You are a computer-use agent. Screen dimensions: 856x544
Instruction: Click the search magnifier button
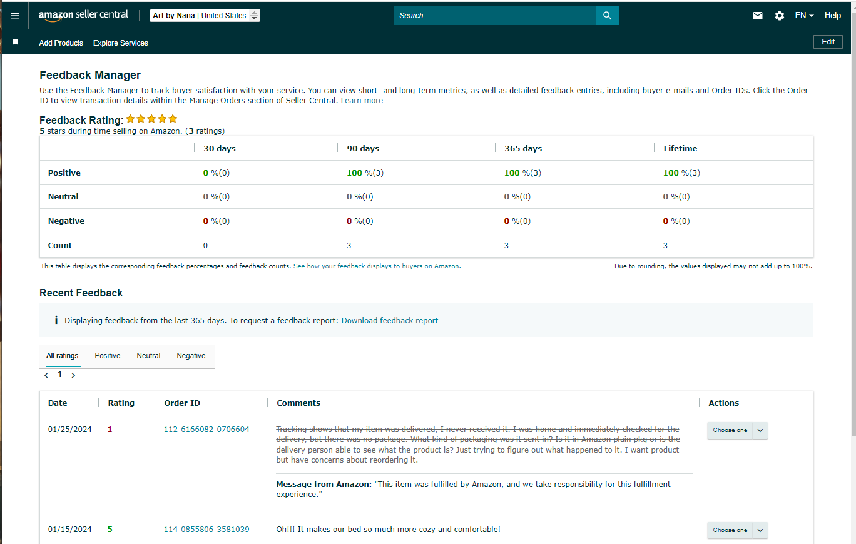click(x=607, y=16)
